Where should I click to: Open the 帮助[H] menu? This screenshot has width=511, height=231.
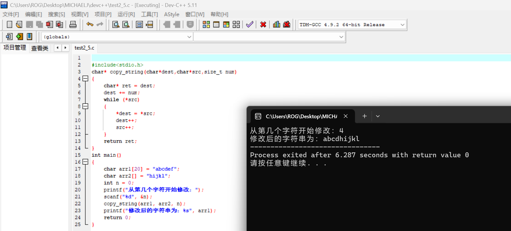coord(219,14)
